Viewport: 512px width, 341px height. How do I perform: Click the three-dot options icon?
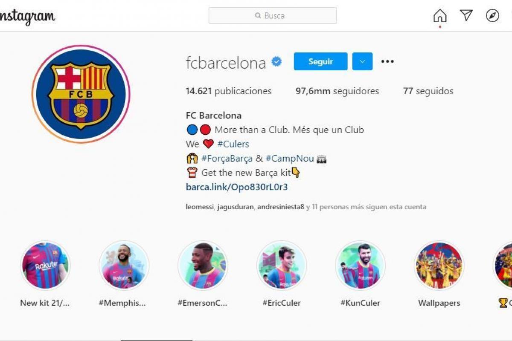tap(387, 61)
